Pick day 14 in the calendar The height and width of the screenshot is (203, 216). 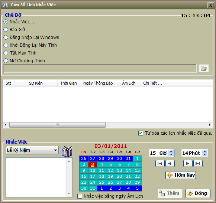(128, 170)
